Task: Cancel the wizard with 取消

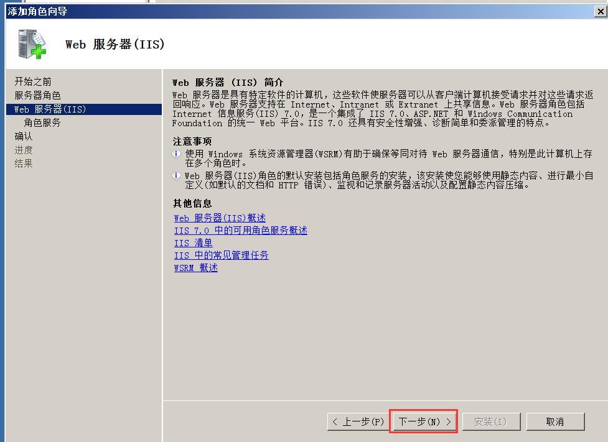Action: point(555,421)
